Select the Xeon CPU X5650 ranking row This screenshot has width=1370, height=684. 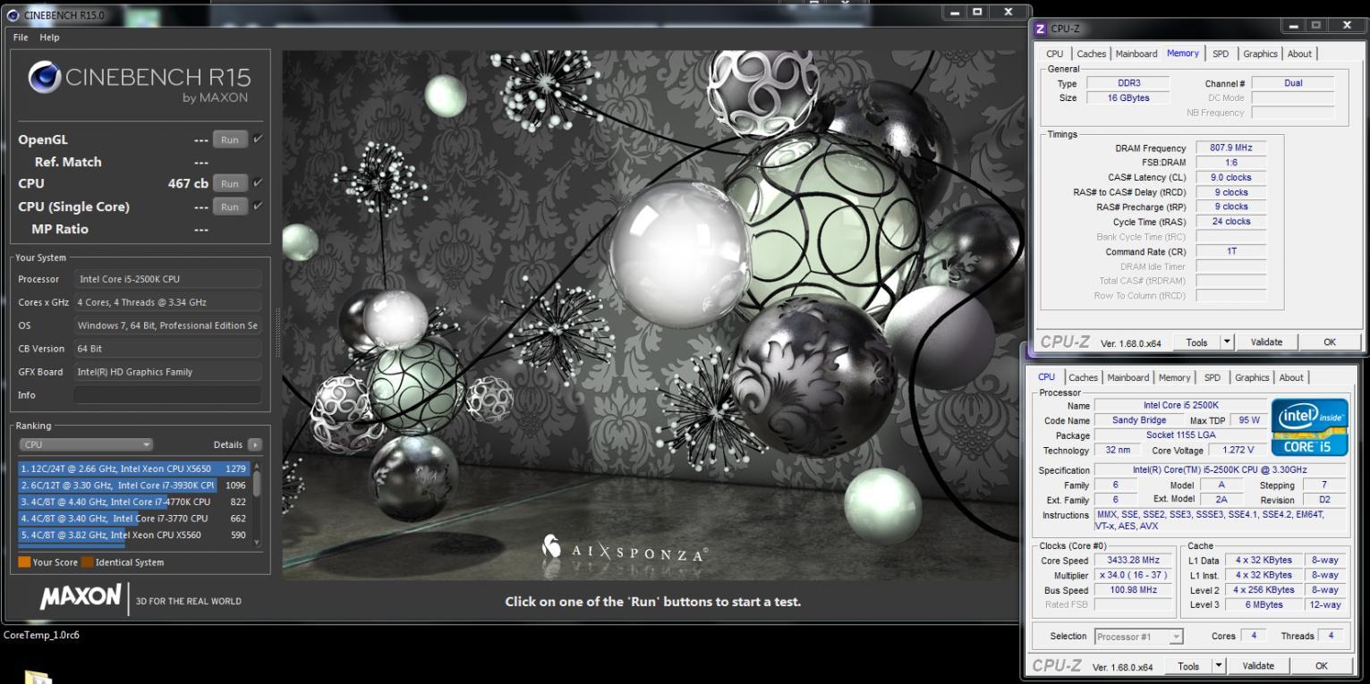[134, 468]
